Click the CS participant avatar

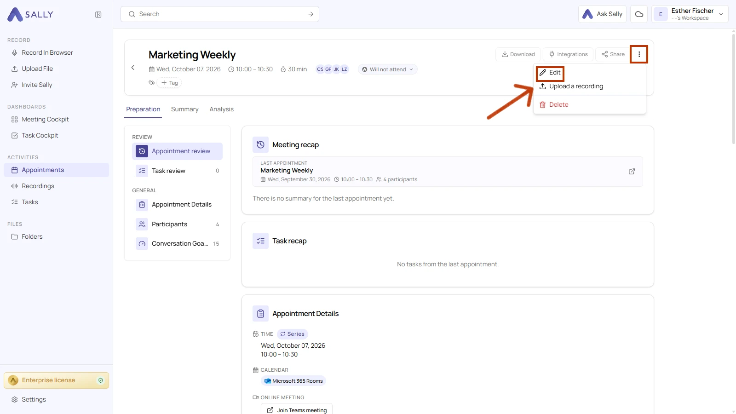coord(320,69)
